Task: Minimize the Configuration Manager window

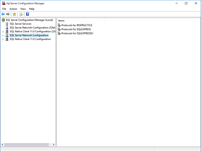Action: coord(177,3)
